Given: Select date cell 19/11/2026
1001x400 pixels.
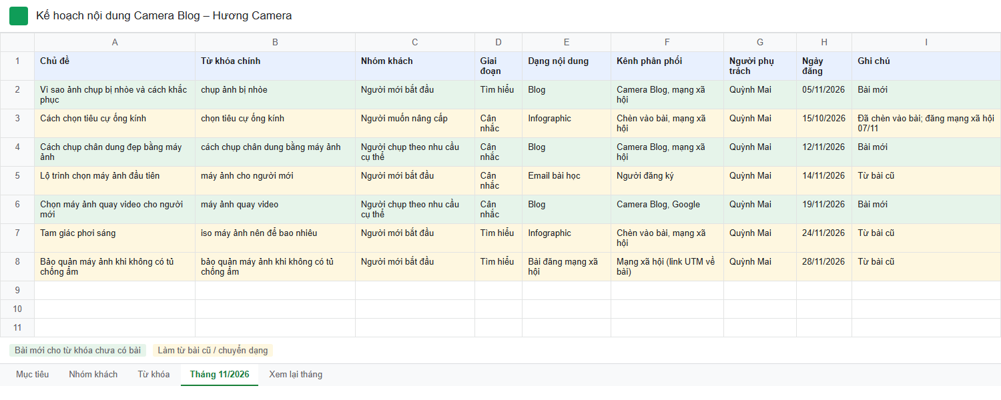Looking at the screenshot, I should coord(824,209).
